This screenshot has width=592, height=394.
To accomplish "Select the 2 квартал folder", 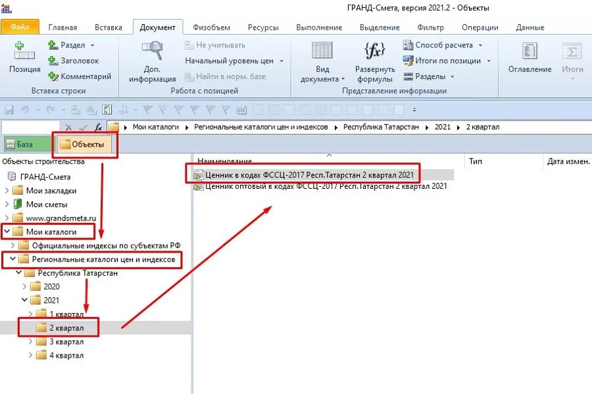I will (60, 328).
